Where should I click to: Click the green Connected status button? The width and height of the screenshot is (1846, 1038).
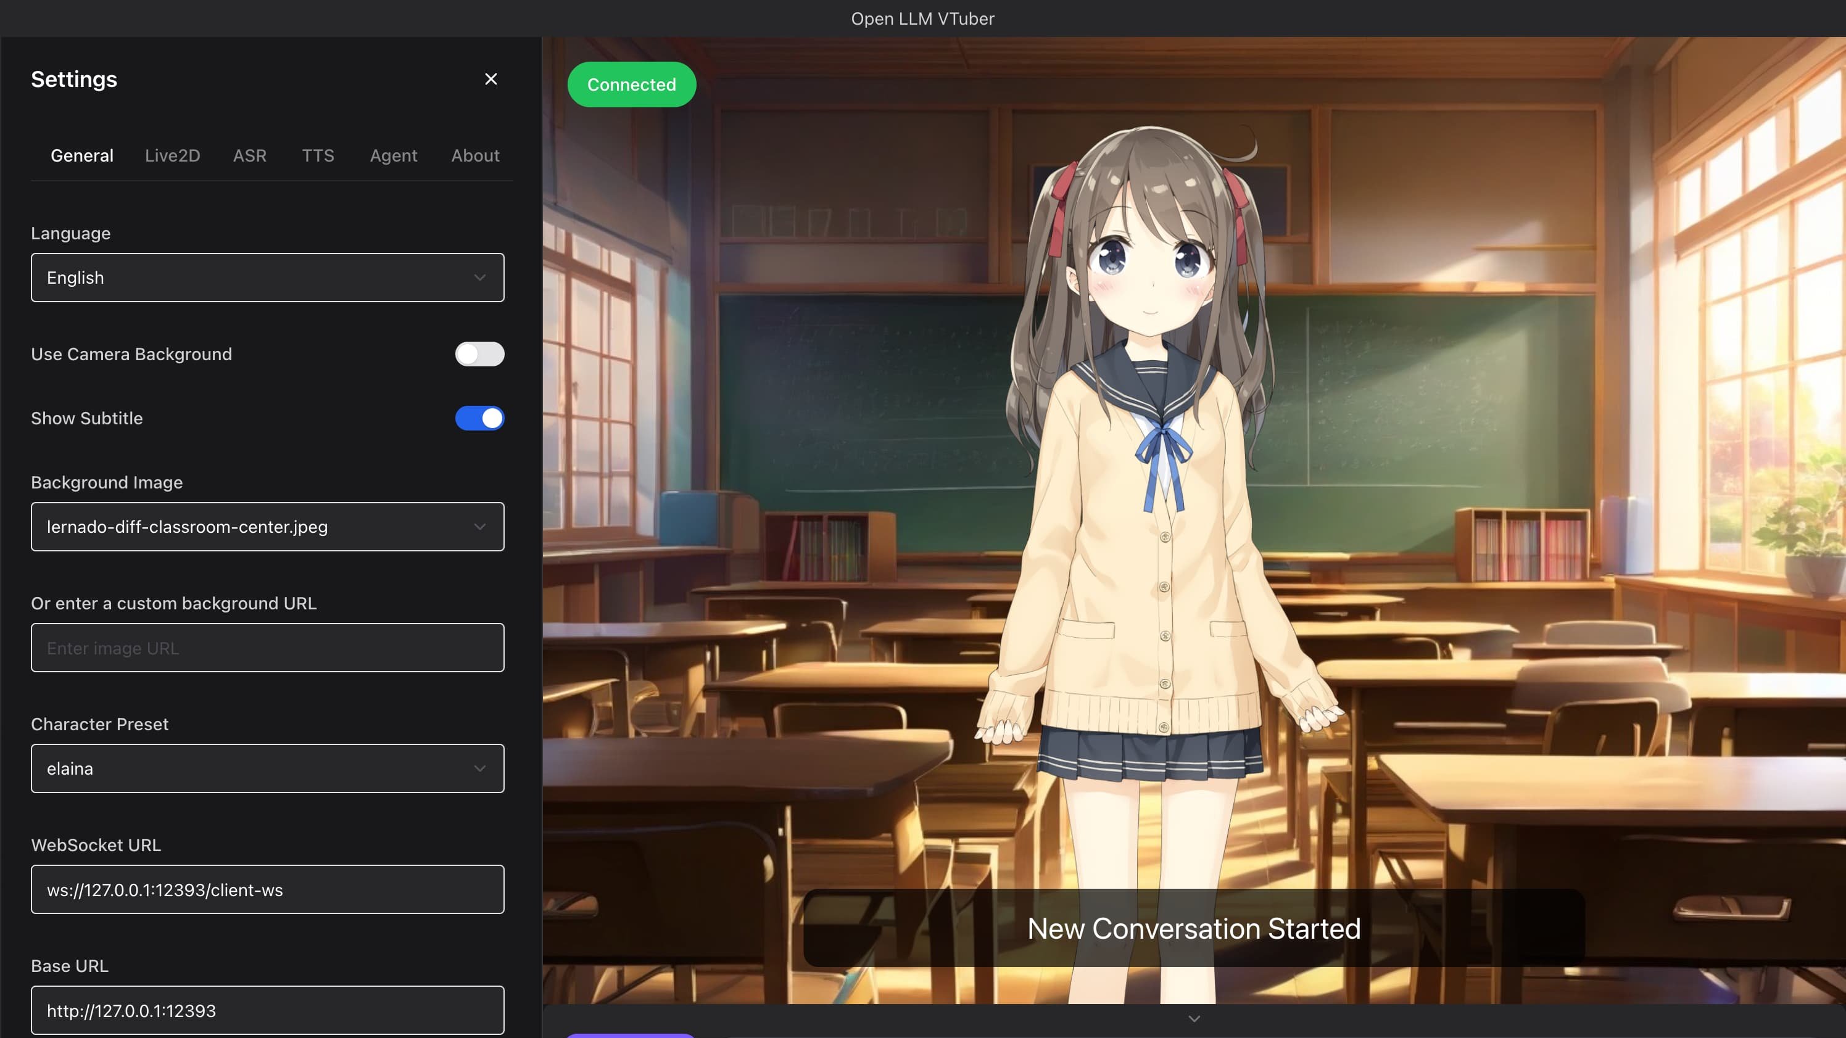[x=631, y=84]
